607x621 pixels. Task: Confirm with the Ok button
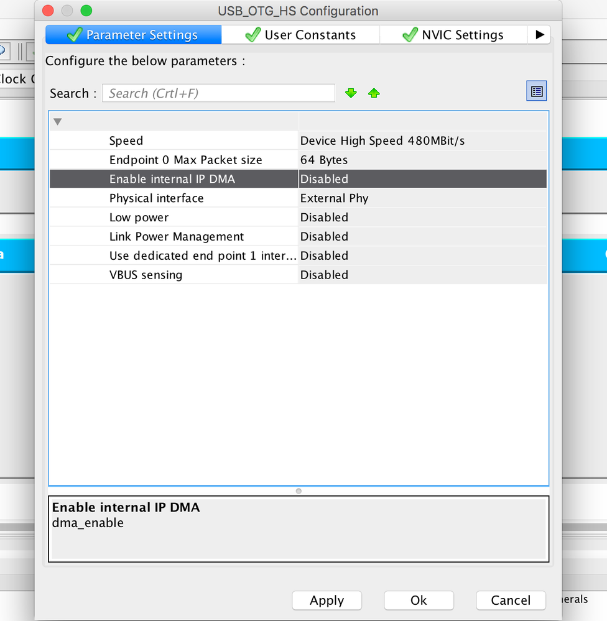coord(419,600)
